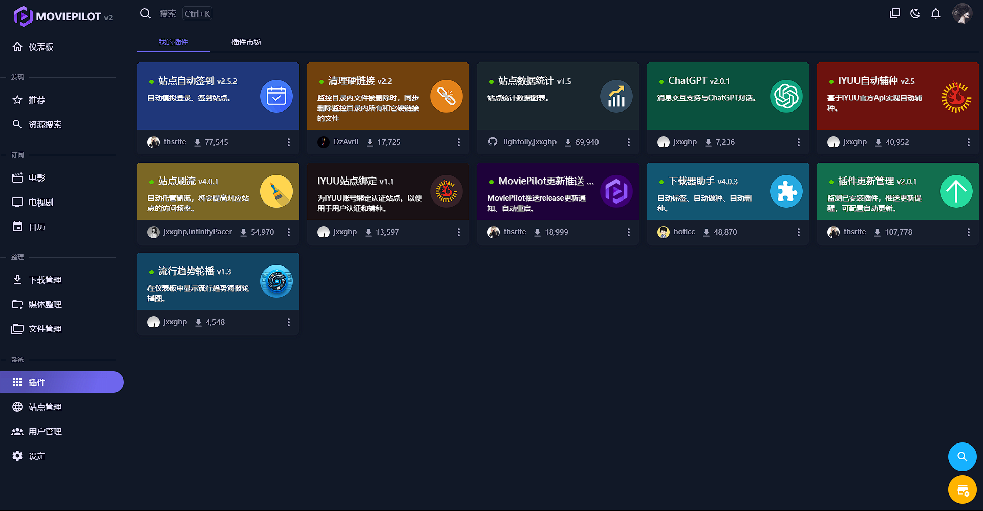This screenshot has height=511, width=983.
Task: Open the search magnifier in the top bar
Action: coord(145,14)
